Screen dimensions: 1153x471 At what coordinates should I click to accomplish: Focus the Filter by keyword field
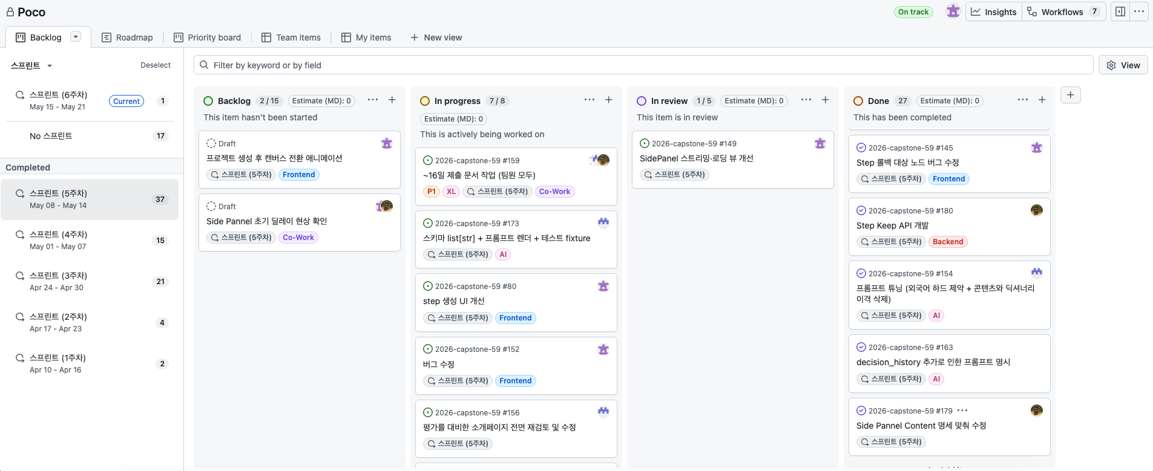click(x=643, y=65)
